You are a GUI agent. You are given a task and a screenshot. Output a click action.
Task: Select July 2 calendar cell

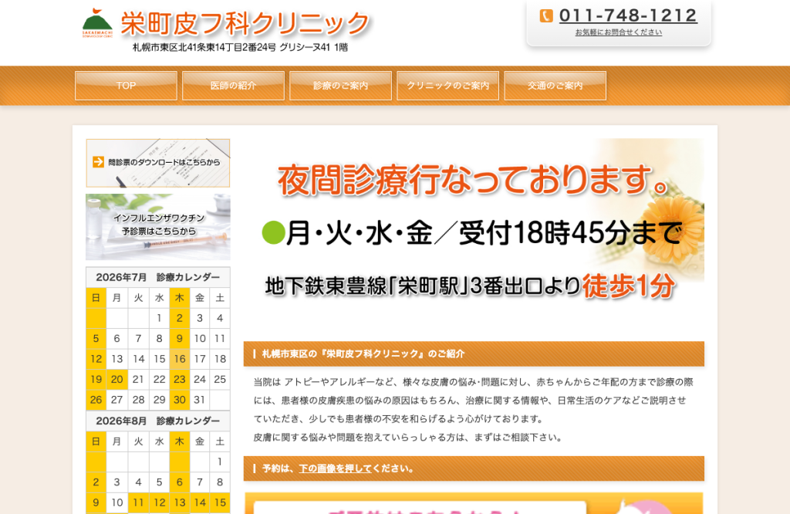(179, 318)
